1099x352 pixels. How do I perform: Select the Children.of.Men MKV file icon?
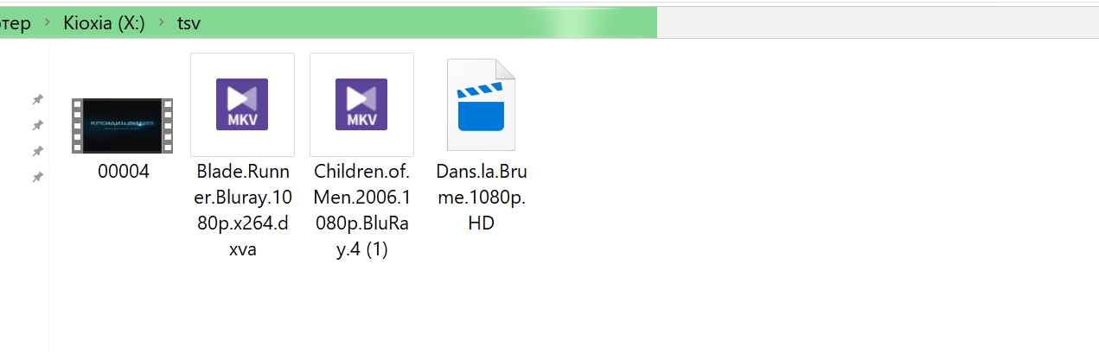tap(361, 104)
